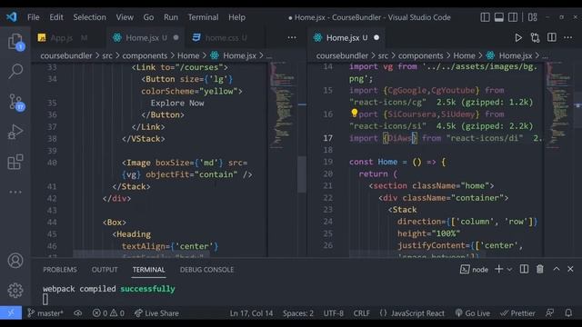This screenshot has width=582, height=327.
Task: Open more actions for left editor group
Action: click(x=292, y=37)
